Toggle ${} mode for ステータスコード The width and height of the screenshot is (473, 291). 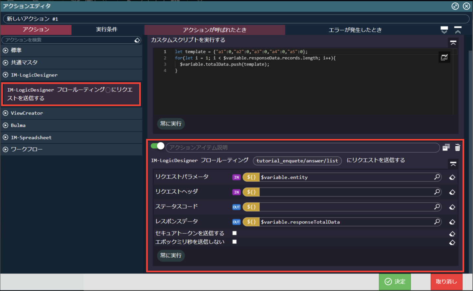tap(251, 207)
